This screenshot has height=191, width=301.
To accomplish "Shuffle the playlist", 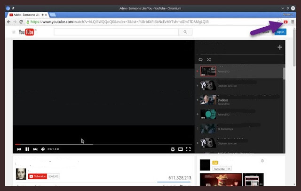I will (x=209, y=59).
